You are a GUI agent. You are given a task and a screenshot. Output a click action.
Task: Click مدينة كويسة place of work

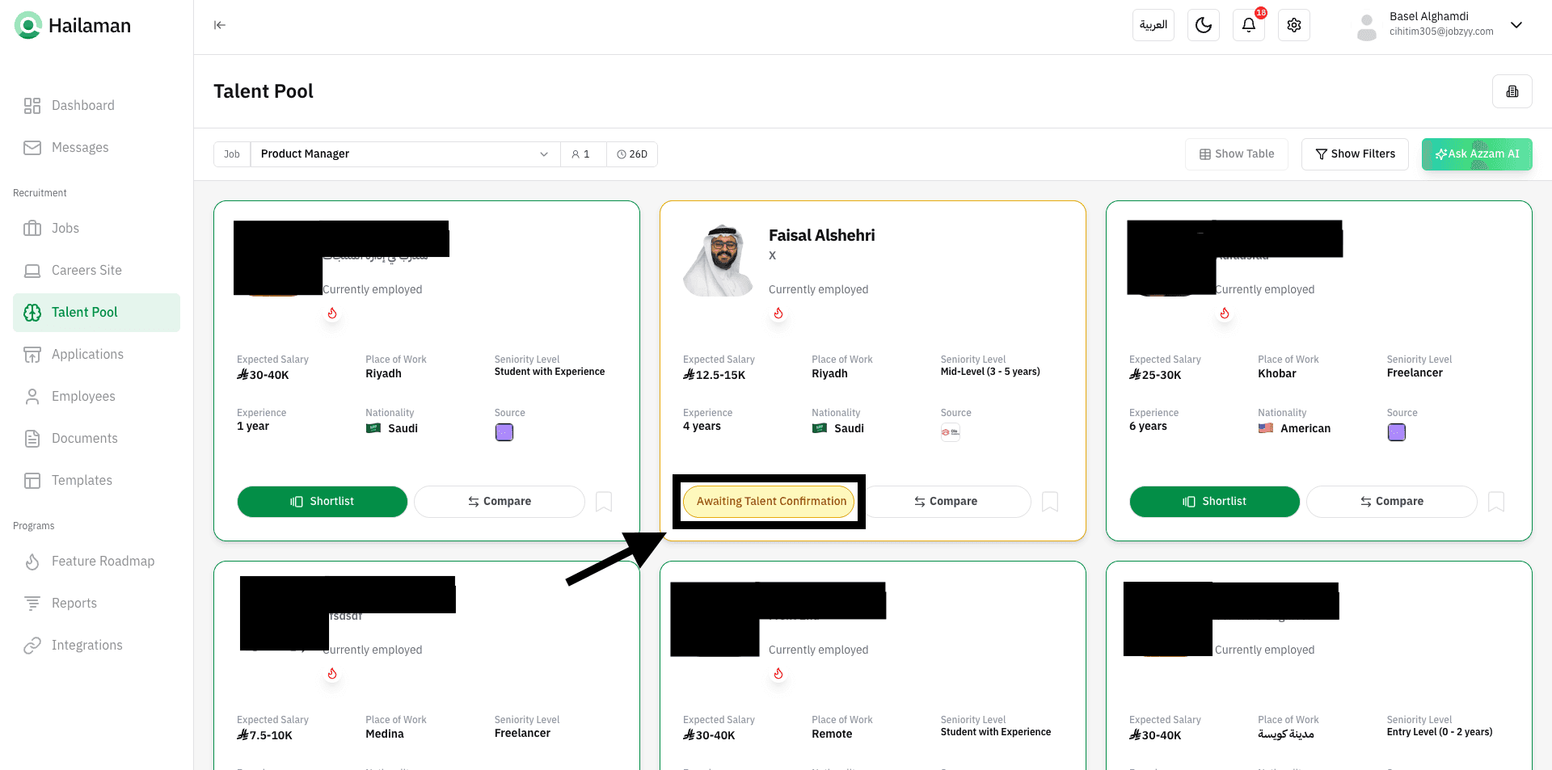(1286, 734)
